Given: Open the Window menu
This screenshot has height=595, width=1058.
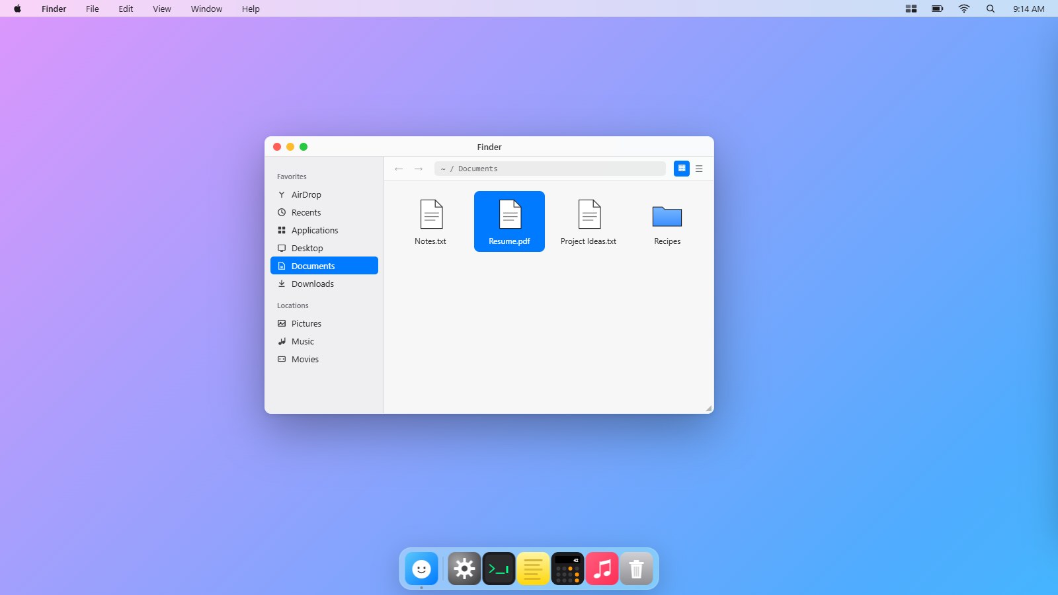Looking at the screenshot, I should pyautogui.click(x=206, y=9).
